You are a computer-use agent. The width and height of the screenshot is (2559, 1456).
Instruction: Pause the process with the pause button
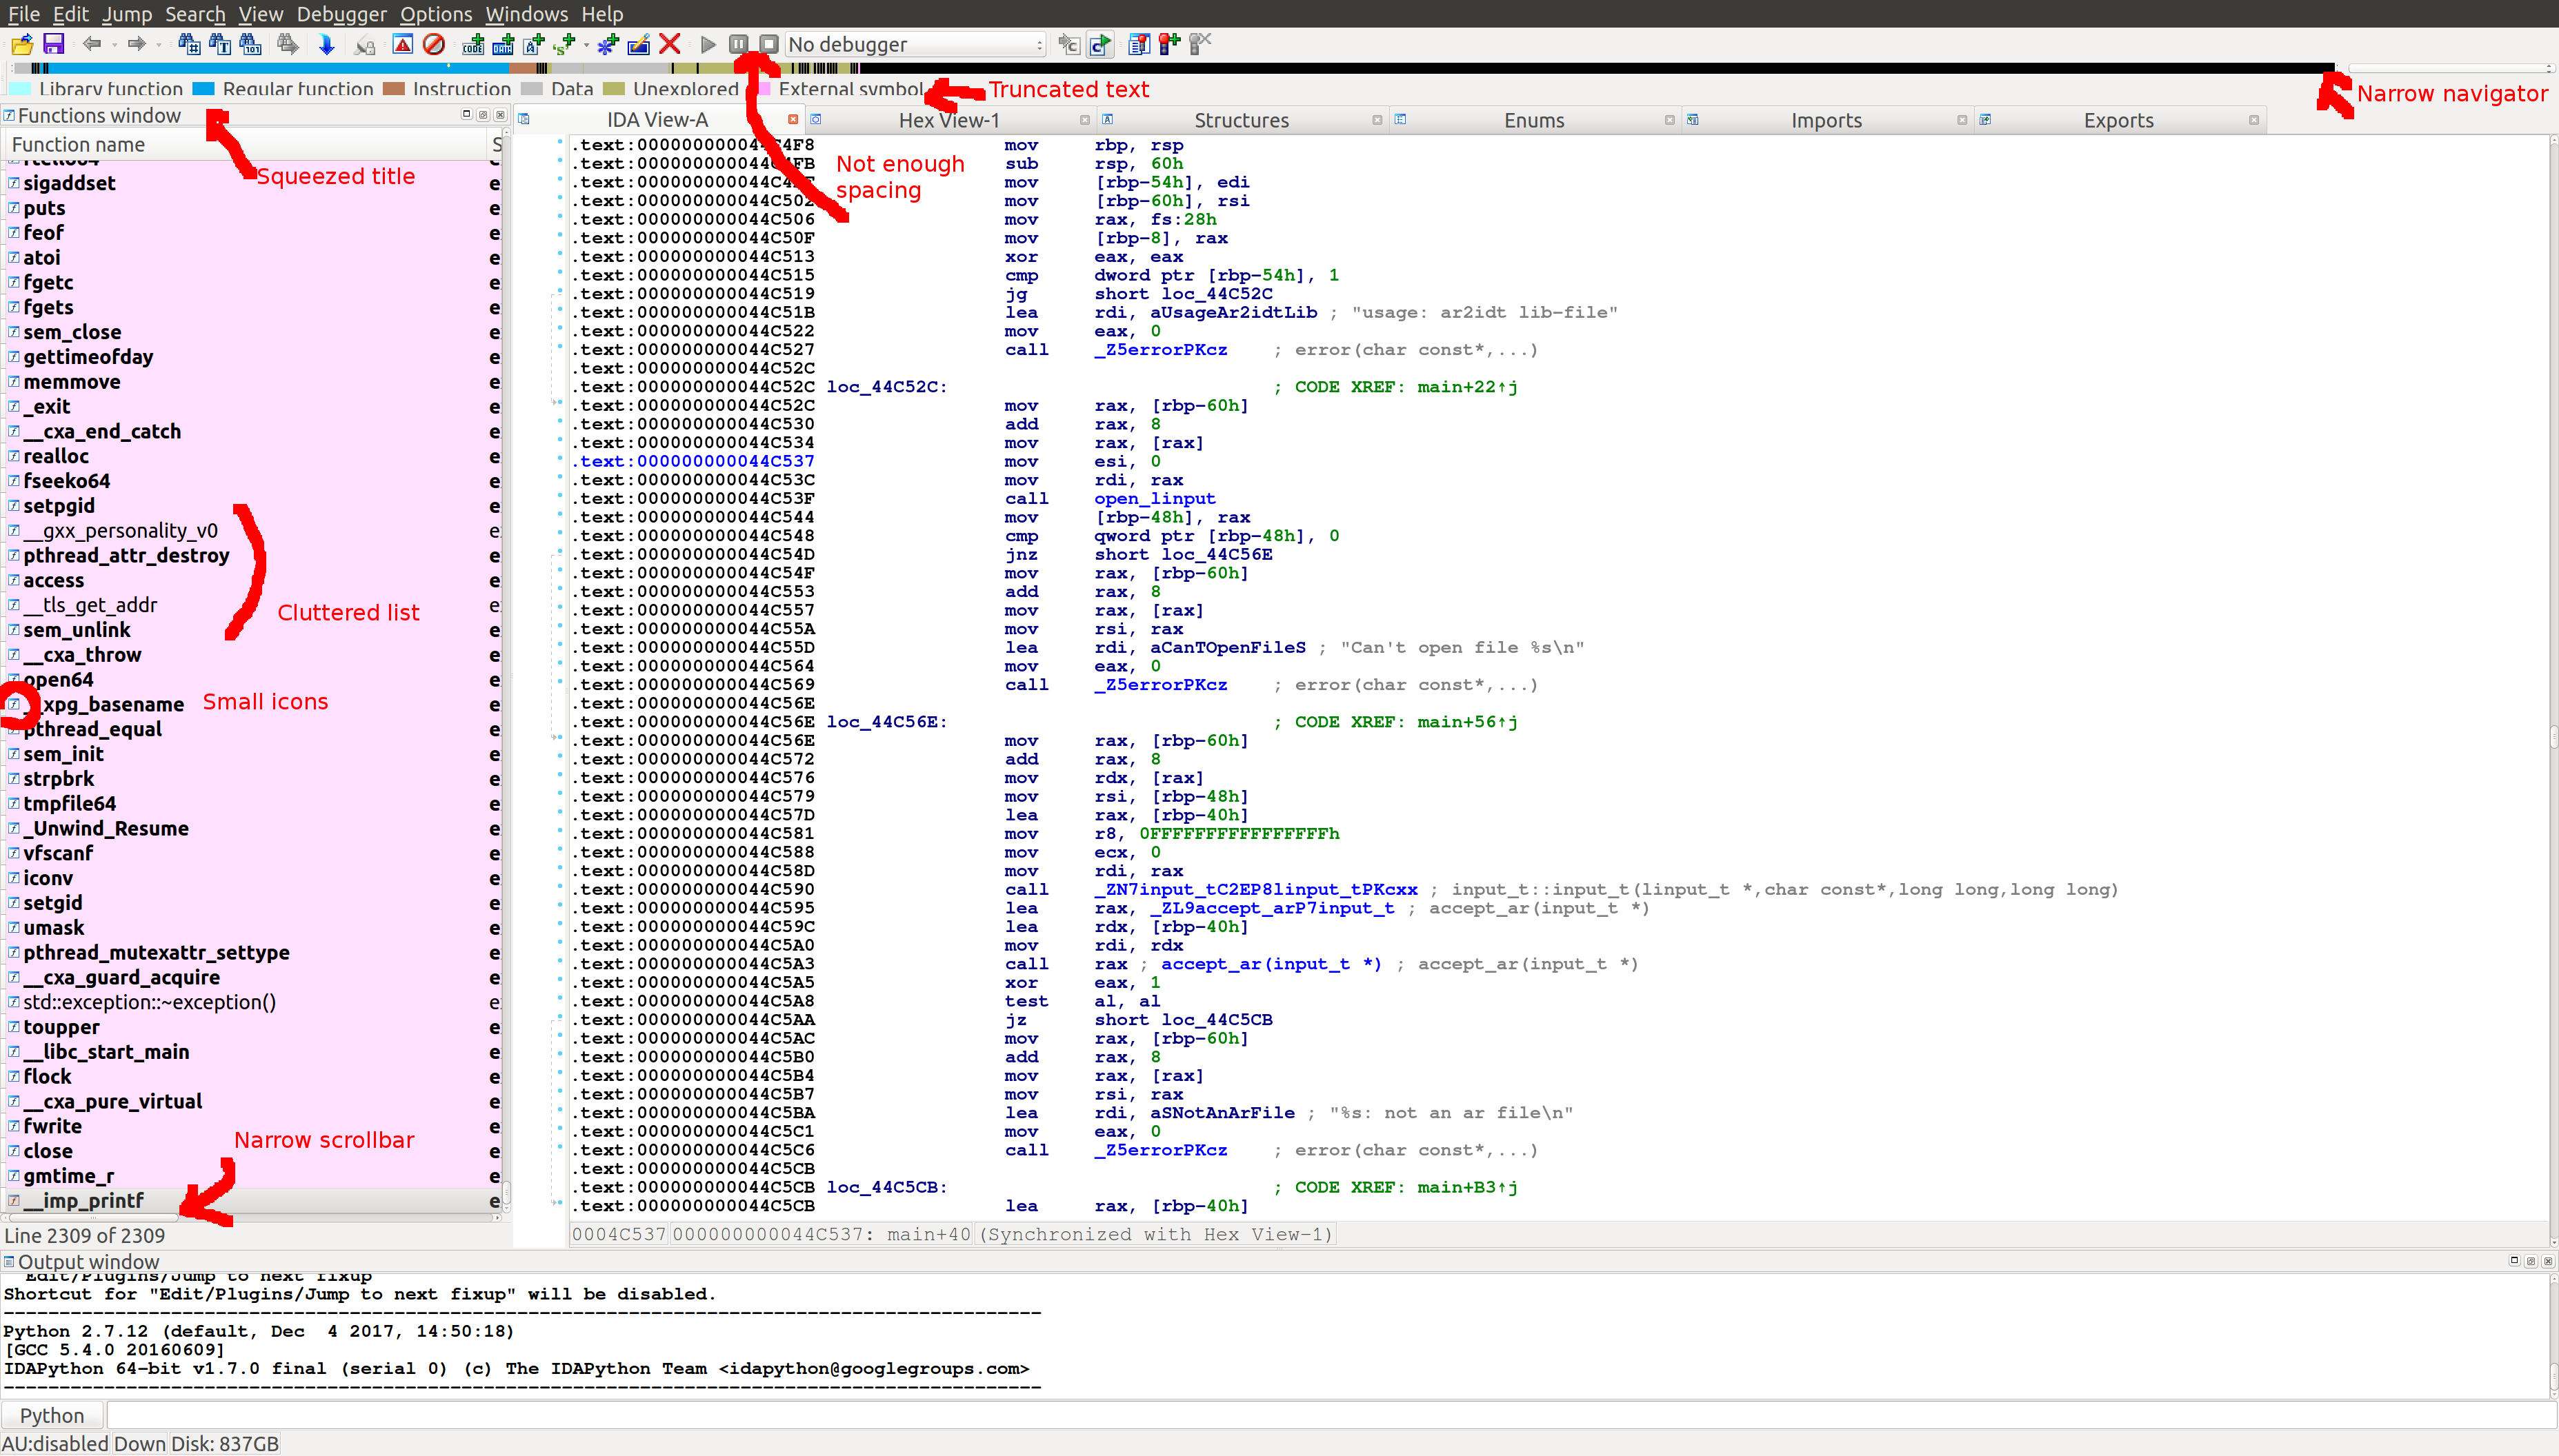738,44
